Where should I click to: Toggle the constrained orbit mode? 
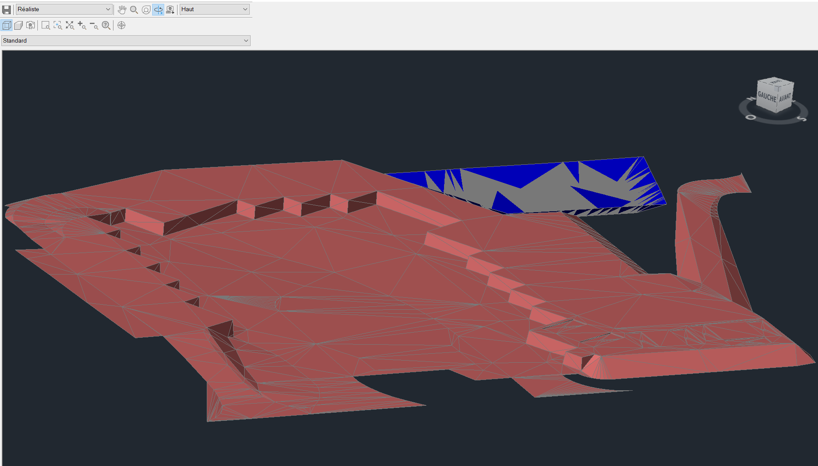[x=158, y=9]
